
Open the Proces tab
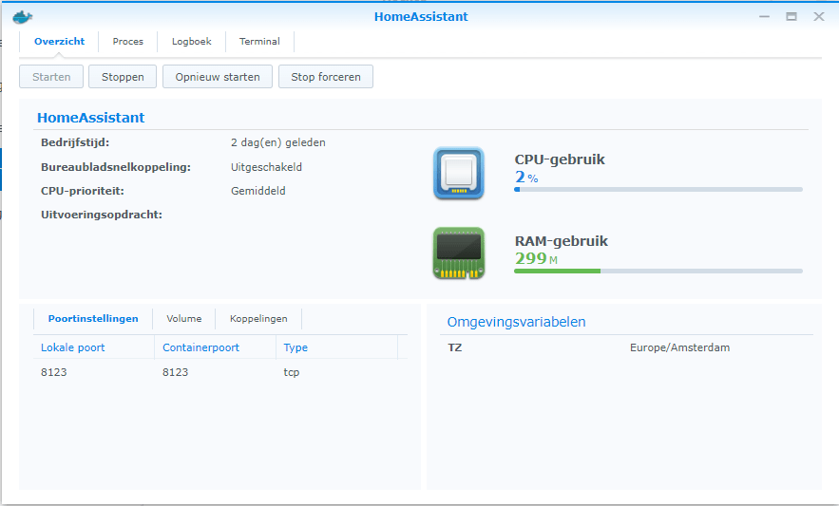pyautogui.click(x=128, y=41)
